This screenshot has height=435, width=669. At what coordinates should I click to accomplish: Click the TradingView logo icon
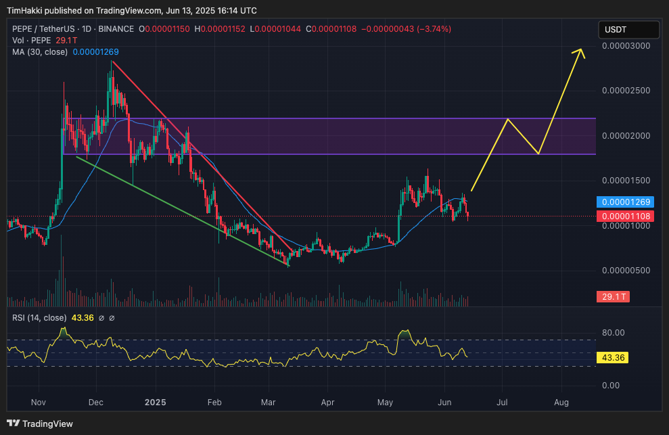point(14,423)
